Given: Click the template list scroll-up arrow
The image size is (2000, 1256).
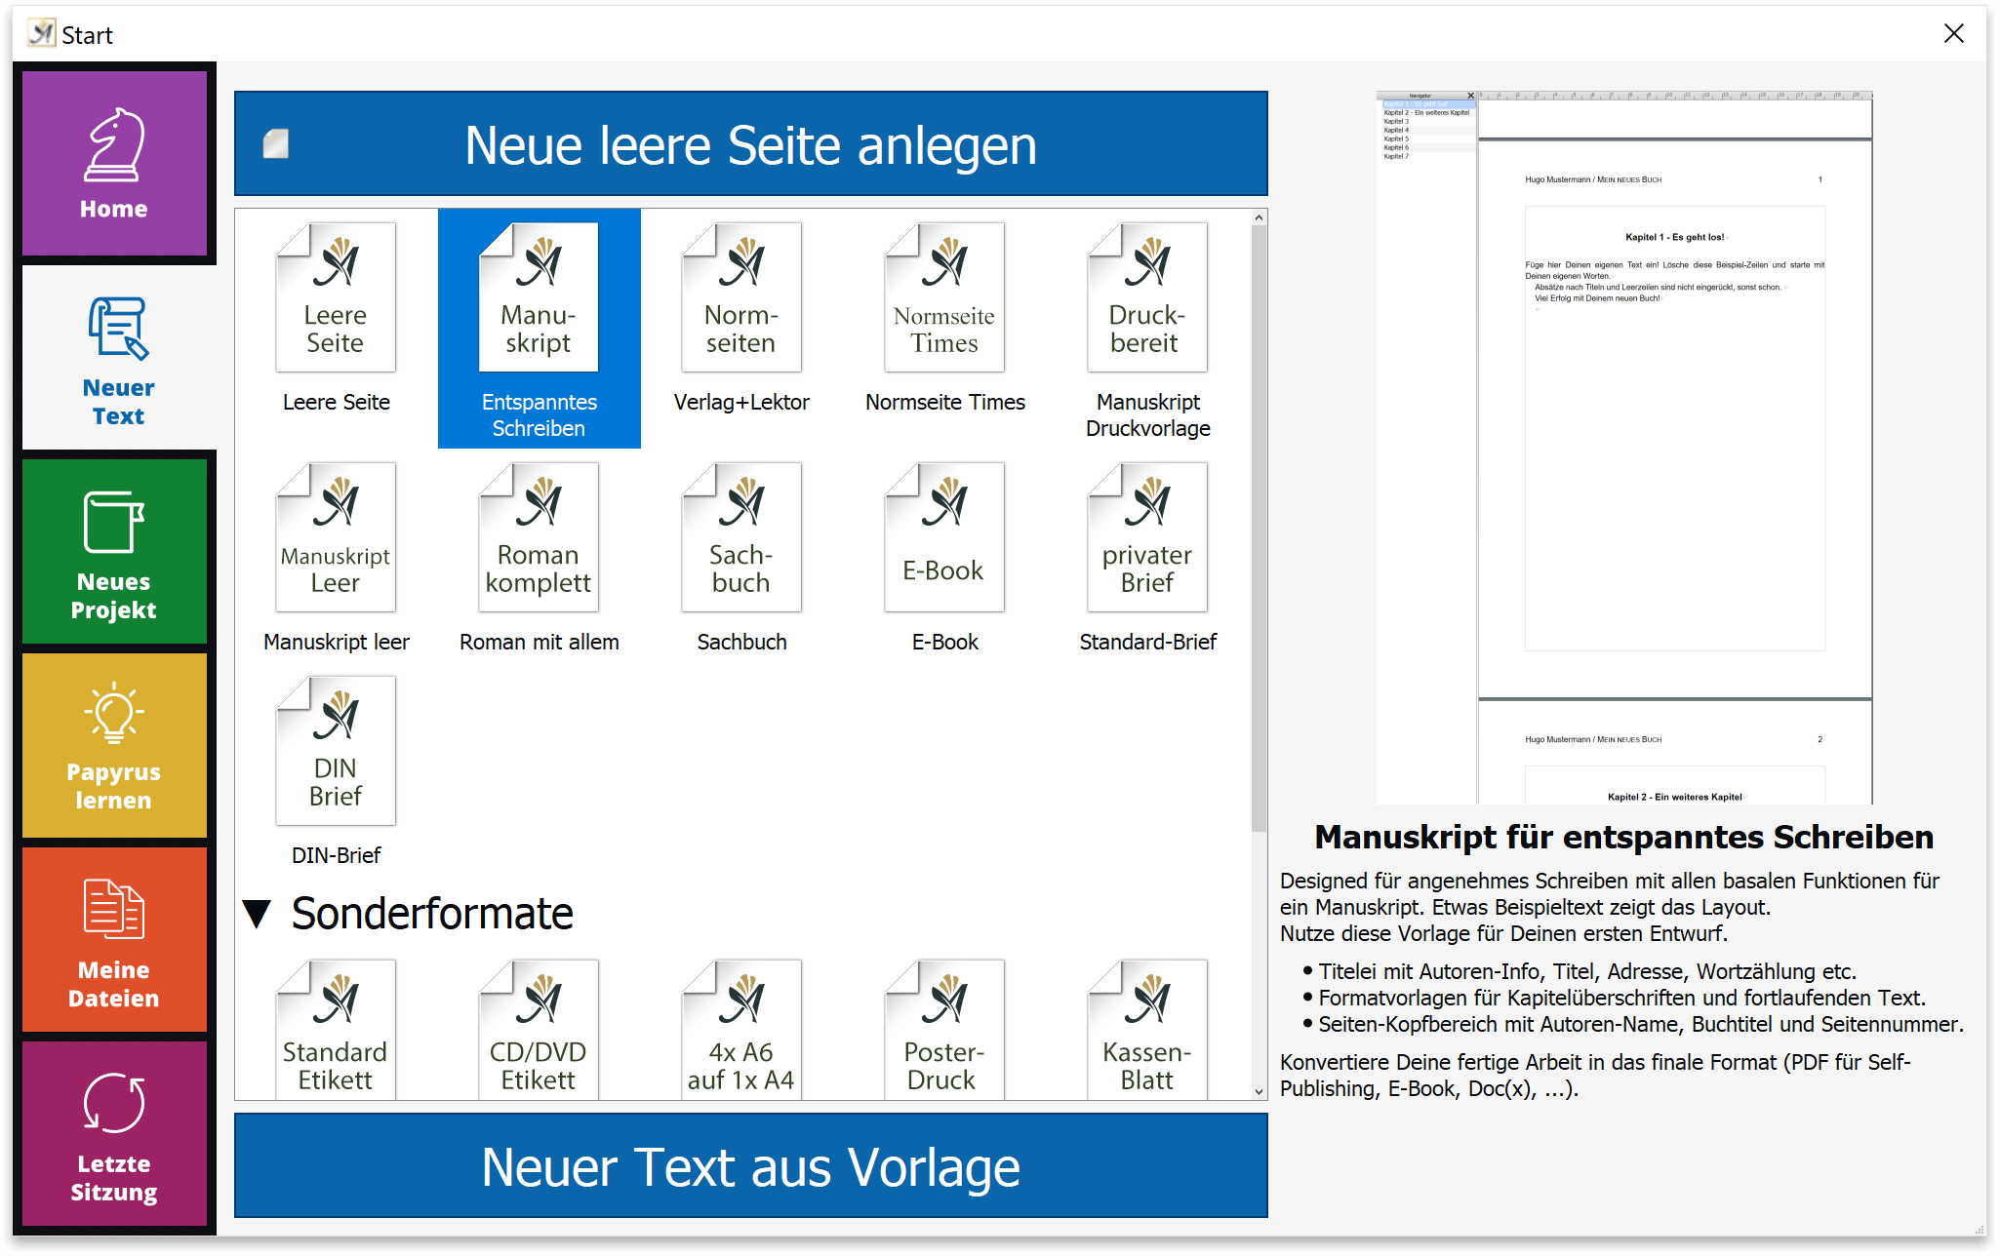Looking at the screenshot, I should (1259, 217).
